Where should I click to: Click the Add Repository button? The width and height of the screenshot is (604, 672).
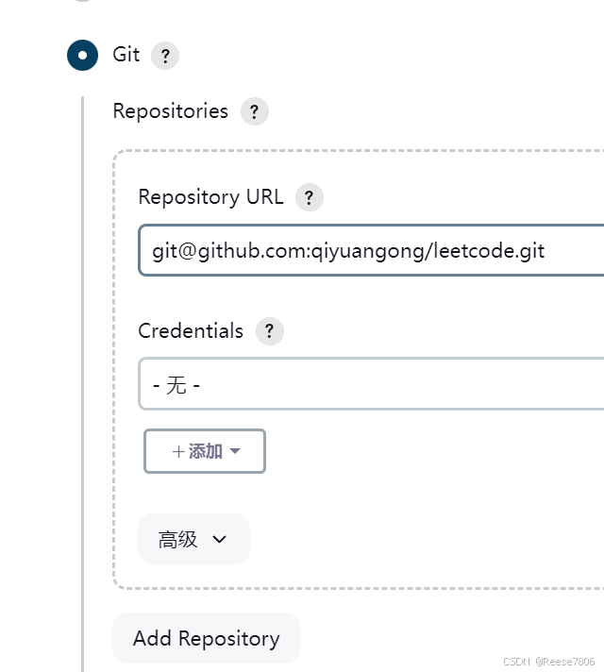click(x=206, y=638)
